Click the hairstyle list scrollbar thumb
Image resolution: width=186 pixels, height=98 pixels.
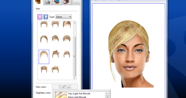click(74, 56)
